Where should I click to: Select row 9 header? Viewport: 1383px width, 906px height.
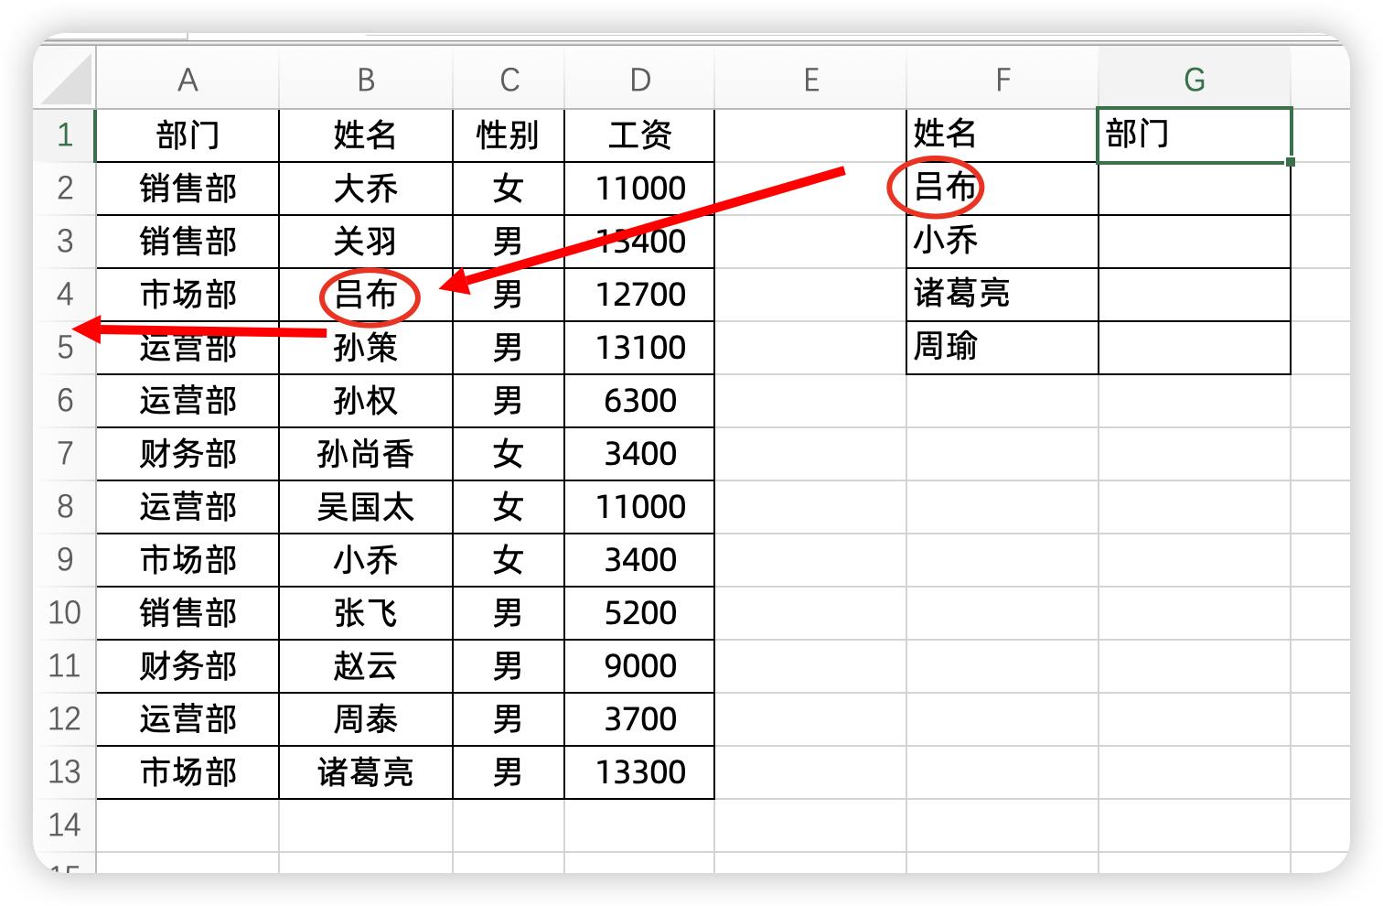tap(65, 560)
